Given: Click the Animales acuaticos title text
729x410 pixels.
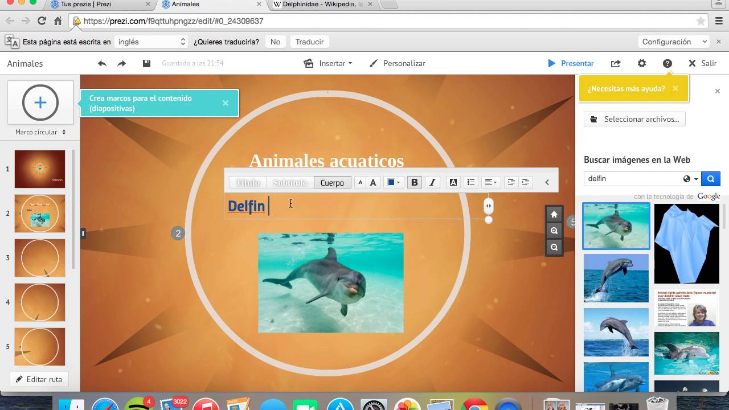Looking at the screenshot, I should [326, 161].
